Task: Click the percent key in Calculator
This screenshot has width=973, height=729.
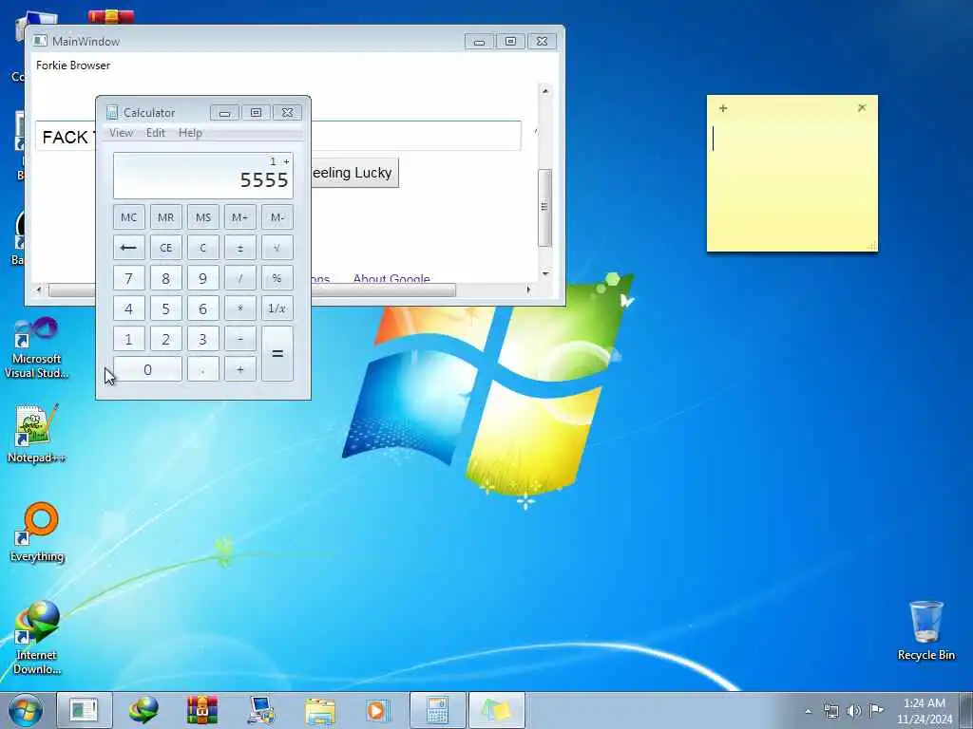Action: coord(277,278)
